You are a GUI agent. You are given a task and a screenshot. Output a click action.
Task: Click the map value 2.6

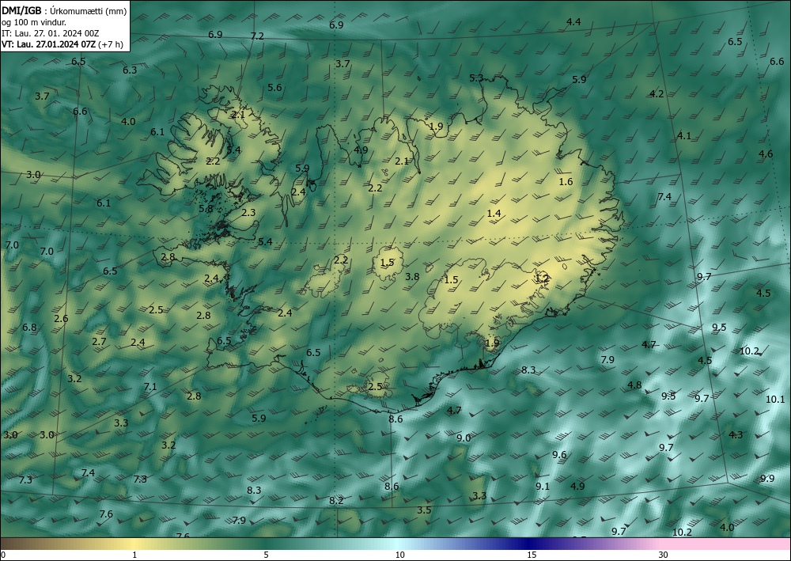click(61, 319)
